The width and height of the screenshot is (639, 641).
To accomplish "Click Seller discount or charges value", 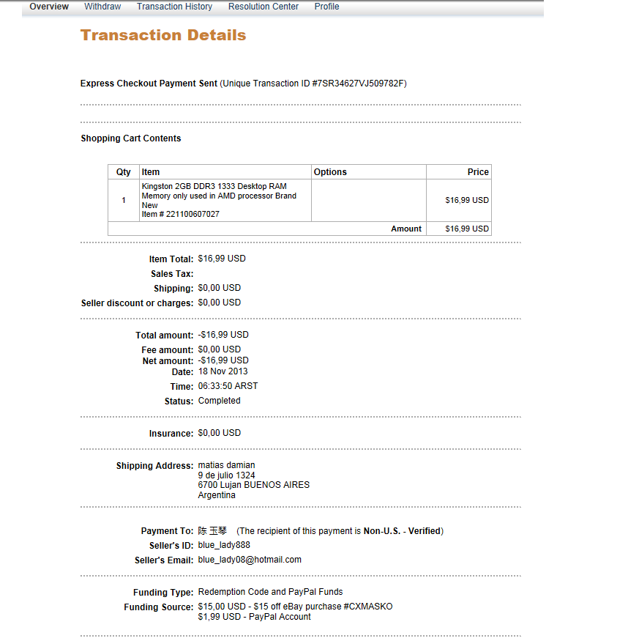I will click(x=220, y=303).
